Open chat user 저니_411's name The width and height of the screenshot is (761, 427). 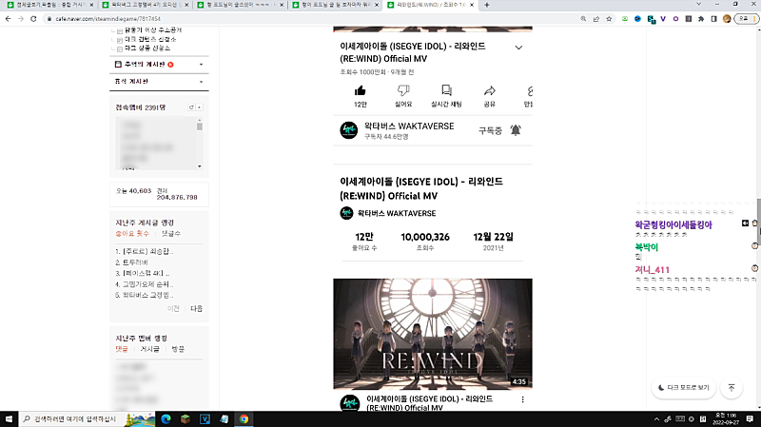click(653, 270)
